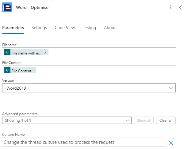Select the About tab
This screenshot has height=149, width=184.
pos(110,28)
